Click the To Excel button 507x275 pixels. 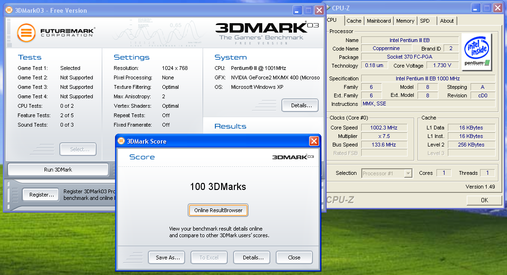[x=209, y=257]
